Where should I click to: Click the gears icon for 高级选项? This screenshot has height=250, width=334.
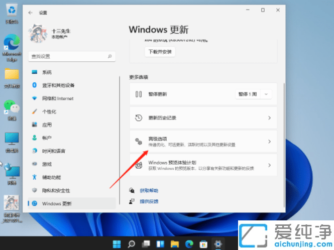coord(139,142)
